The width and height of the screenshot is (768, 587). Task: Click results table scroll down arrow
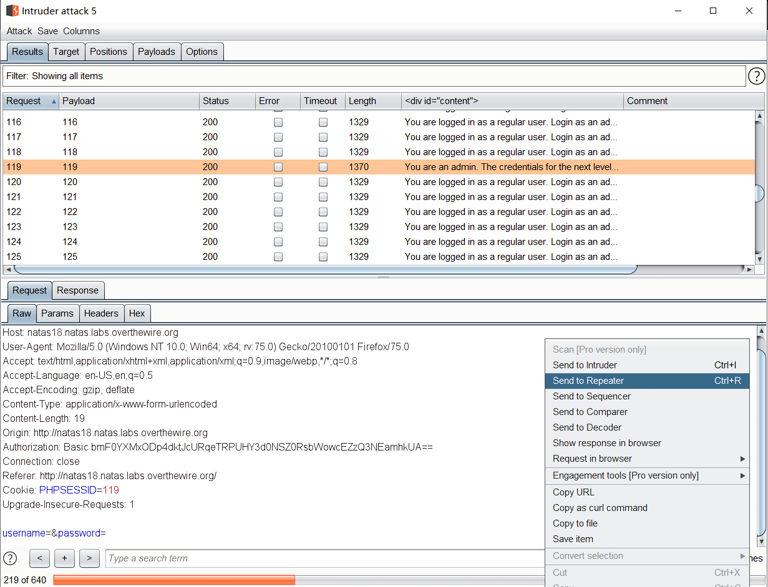(x=759, y=259)
